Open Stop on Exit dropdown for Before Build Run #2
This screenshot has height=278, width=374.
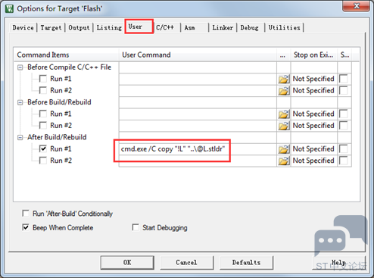tap(313, 126)
